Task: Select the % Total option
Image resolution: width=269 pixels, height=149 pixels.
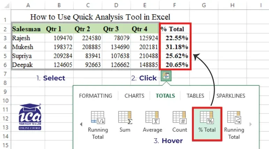Action: (x=207, y=124)
